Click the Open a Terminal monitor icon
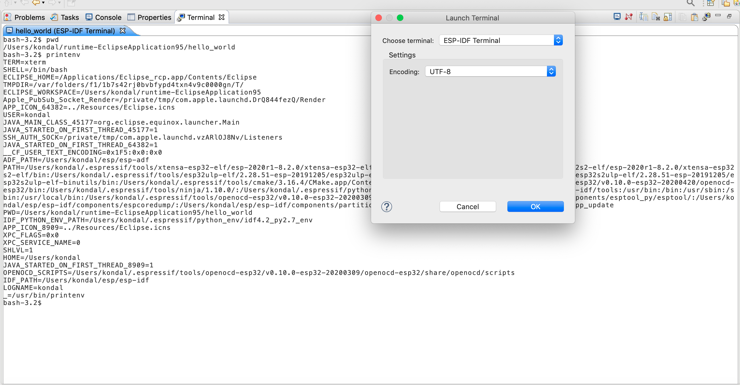Screen dimensions: 740x385 617,17
